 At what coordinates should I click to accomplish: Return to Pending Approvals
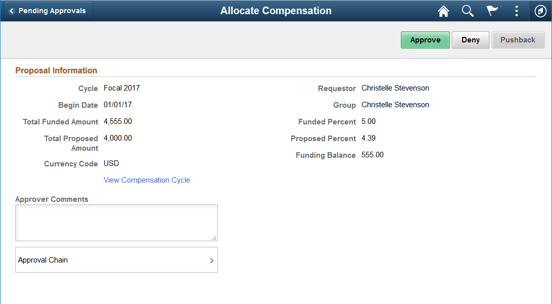coord(48,10)
